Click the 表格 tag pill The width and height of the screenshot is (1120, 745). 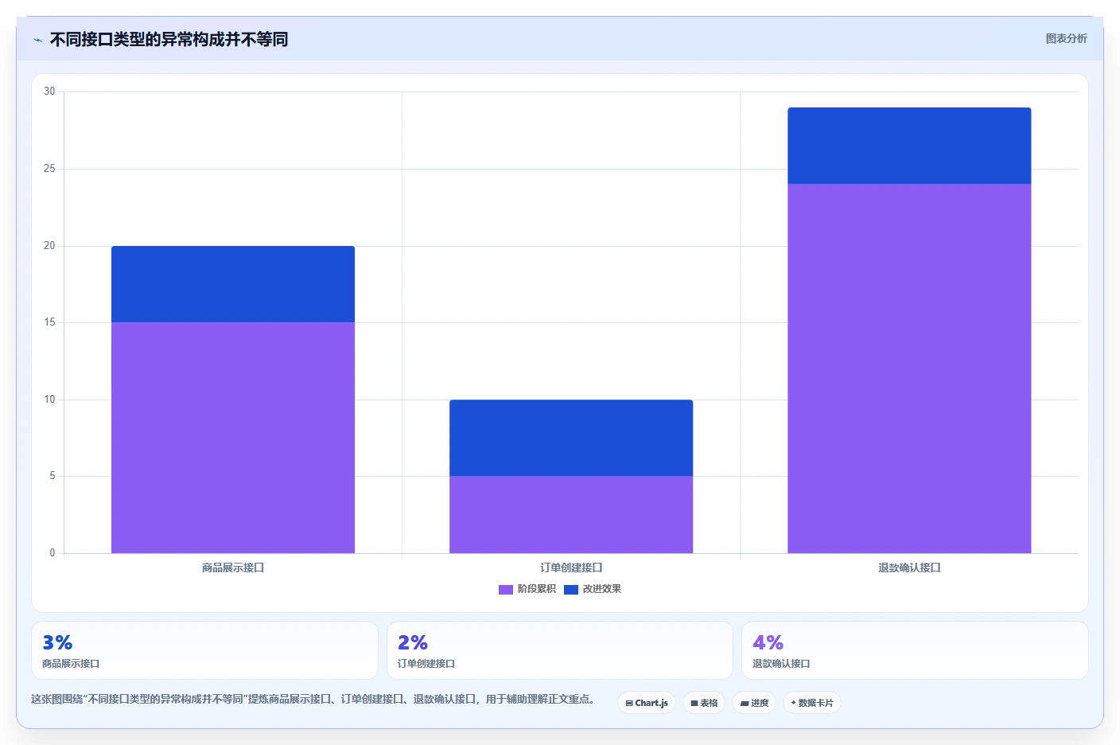pos(704,703)
